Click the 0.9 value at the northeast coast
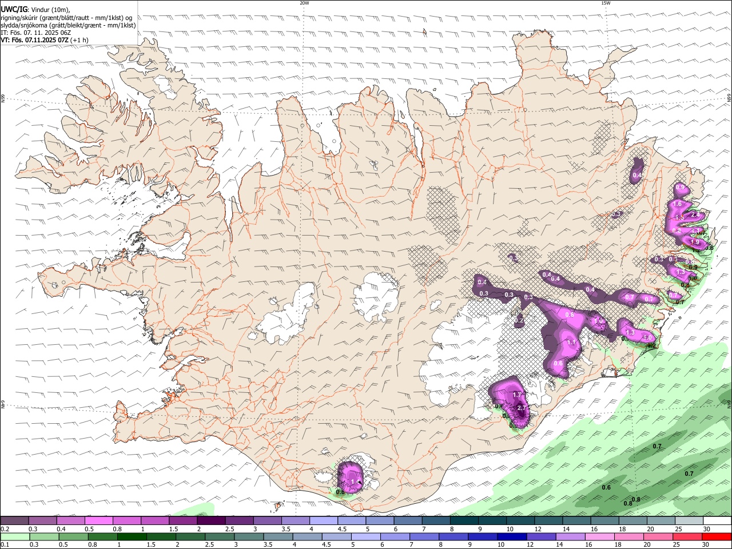 (x=680, y=187)
